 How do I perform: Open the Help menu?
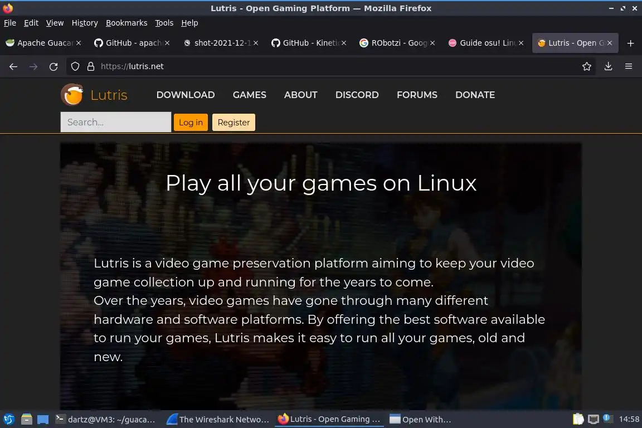[189, 23]
